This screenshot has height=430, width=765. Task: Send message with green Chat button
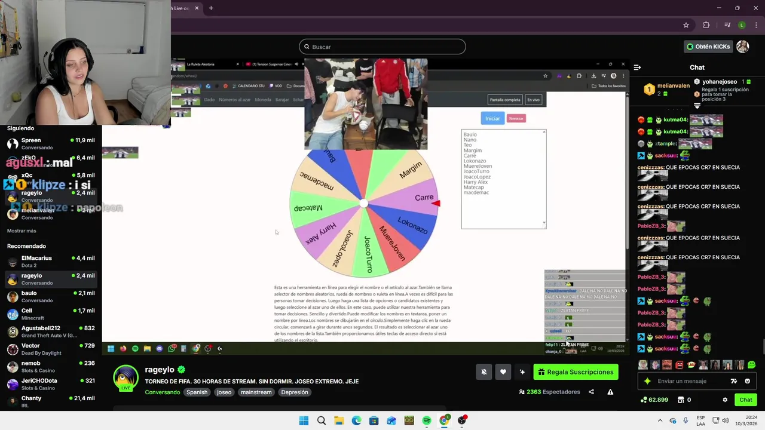(x=746, y=400)
